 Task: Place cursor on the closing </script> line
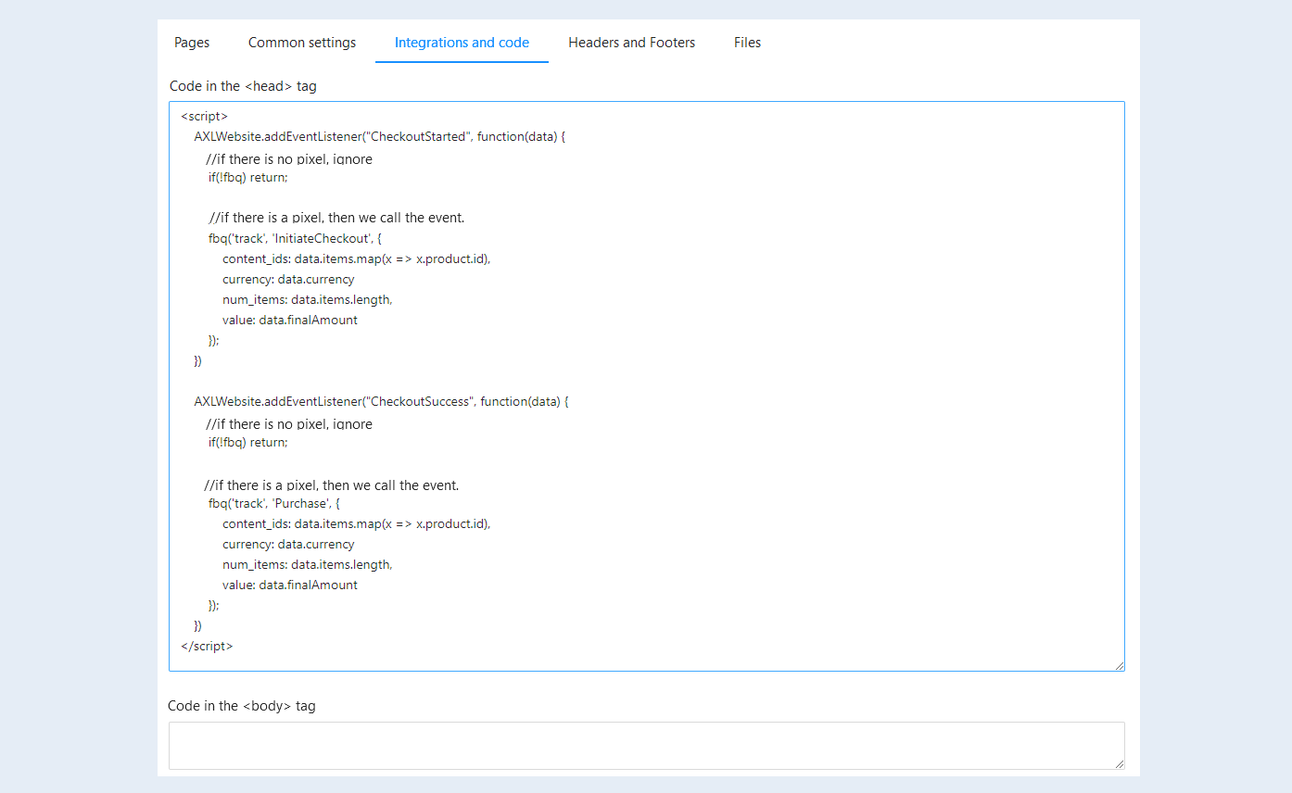(x=207, y=646)
